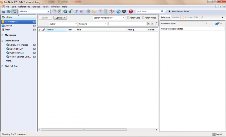Image resolution: width=226 pixels, height=137 pixels.
Task: Click the Open Link globe icon
Action: coord(88,11)
